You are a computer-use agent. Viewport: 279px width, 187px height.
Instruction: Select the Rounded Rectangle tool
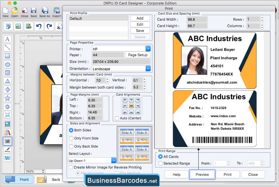point(8,73)
